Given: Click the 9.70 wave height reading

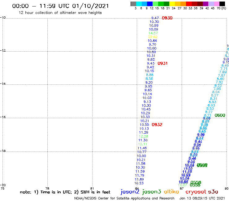Looking at the screenshot, I should (x=153, y=45).
